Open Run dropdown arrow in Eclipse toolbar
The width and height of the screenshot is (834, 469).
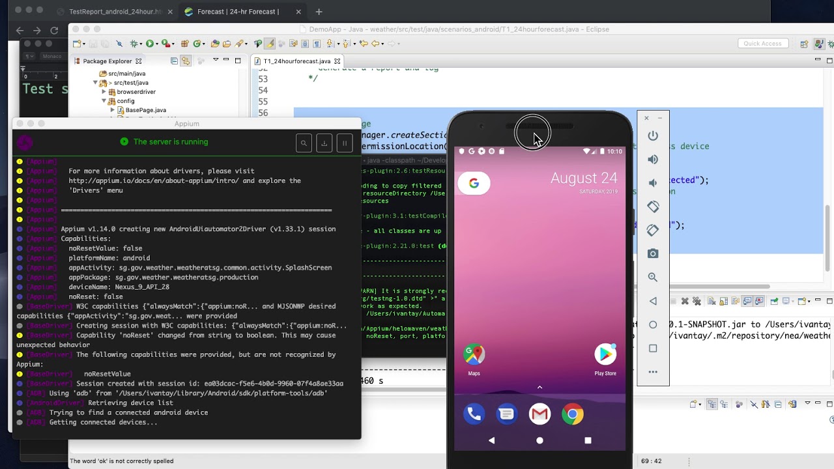tap(158, 44)
